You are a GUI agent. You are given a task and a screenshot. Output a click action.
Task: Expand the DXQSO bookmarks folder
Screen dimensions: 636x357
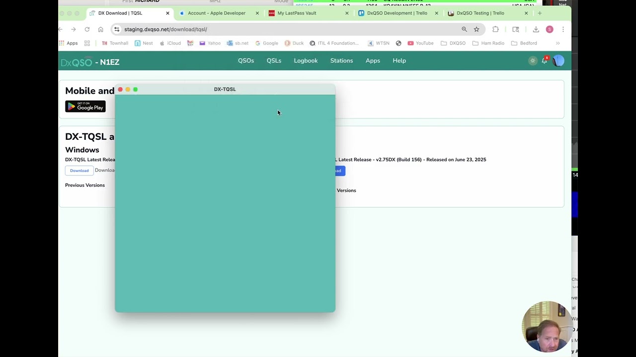(x=453, y=43)
